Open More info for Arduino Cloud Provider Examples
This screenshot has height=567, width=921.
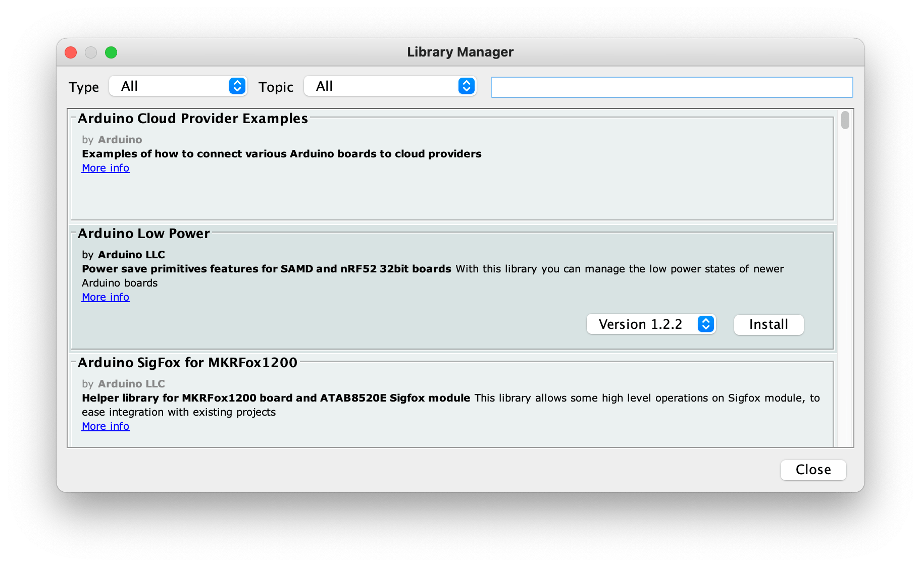click(105, 167)
